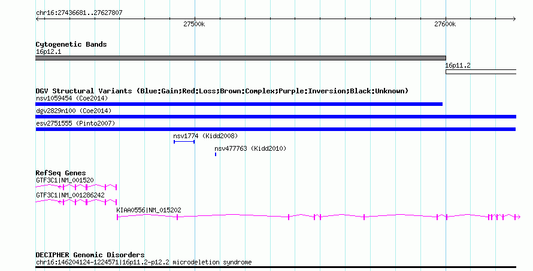Click the blue bar for esv2751555
Image resolution: width=533 pixels, height=271 pixels.
275,129
